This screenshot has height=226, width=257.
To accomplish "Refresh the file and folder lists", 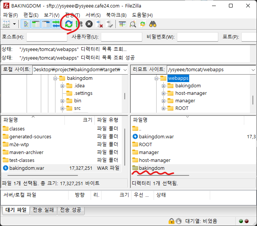I will 69,24.
